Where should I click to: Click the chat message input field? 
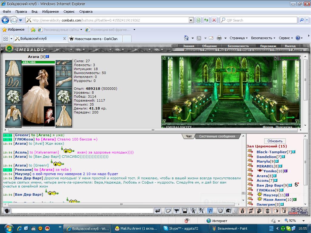[x=82, y=211]
